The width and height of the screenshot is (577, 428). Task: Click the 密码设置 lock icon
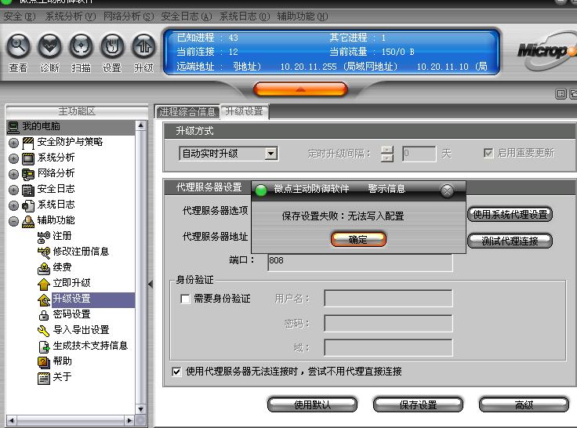click(x=44, y=315)
